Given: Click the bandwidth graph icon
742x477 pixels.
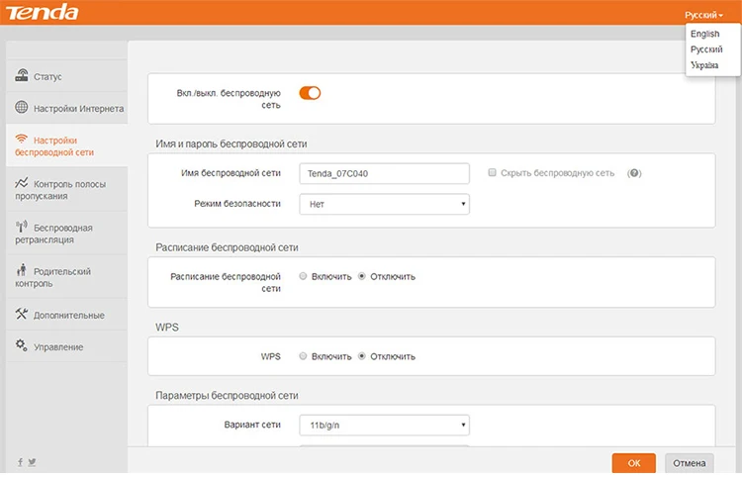Looking at the screenshot, I should pos(22,183).
